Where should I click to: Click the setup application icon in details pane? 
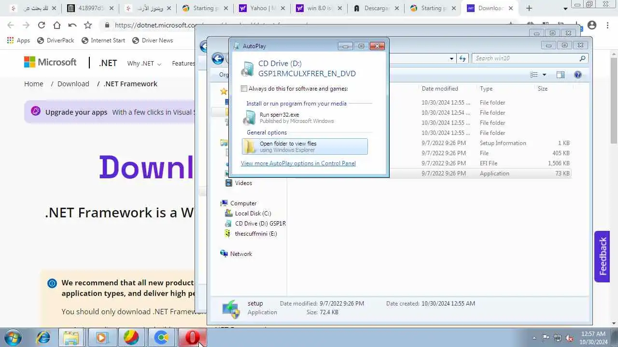pyautogui.click(x=231, y=309)
